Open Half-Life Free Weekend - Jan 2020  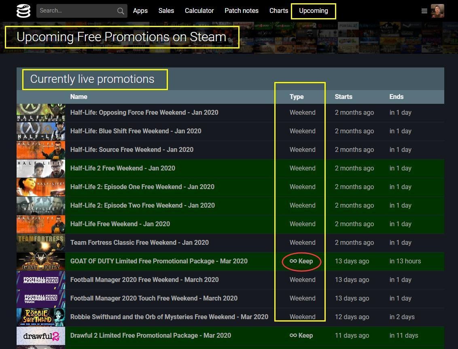pos(120,224)
